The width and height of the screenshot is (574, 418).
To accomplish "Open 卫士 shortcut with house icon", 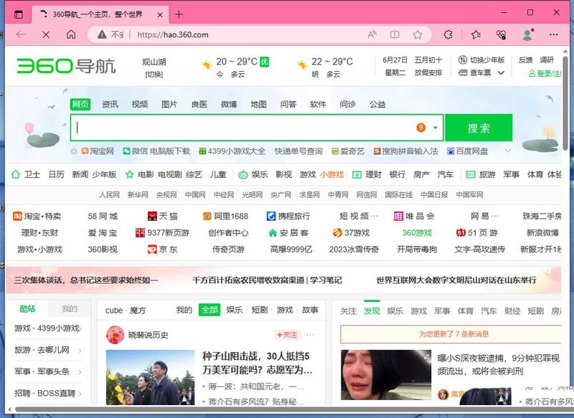I will (x=25, y=174).
